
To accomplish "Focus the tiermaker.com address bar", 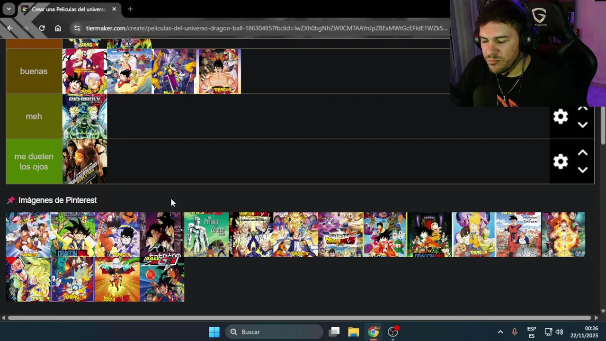I will (x=266, y=28).
